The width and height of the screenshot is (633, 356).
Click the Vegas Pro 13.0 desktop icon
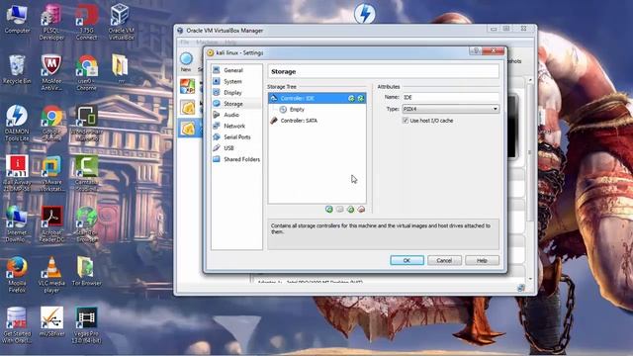pos(86,325)
